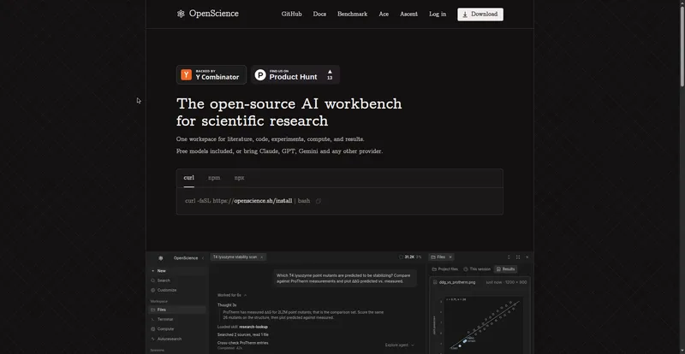Open the Ace nav link

click(x=384, y=14)
